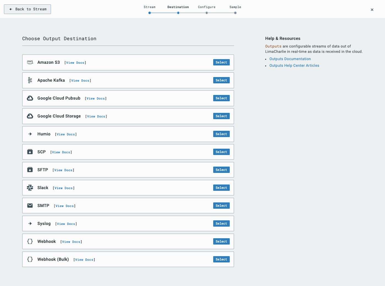Open View Docs for Webhook (Bulk)
Screen dimensions: 385x286
[x=84, y=260]
